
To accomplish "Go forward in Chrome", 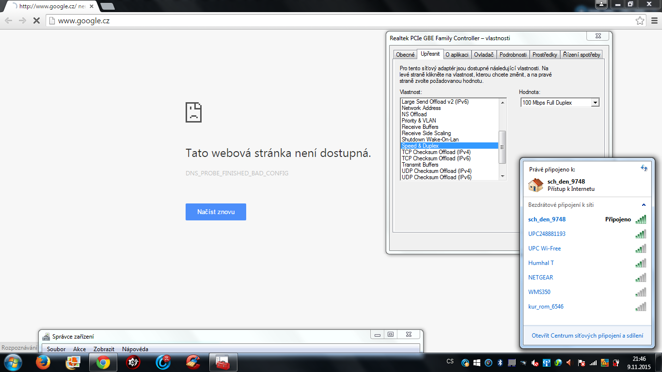I will [22, 21].
